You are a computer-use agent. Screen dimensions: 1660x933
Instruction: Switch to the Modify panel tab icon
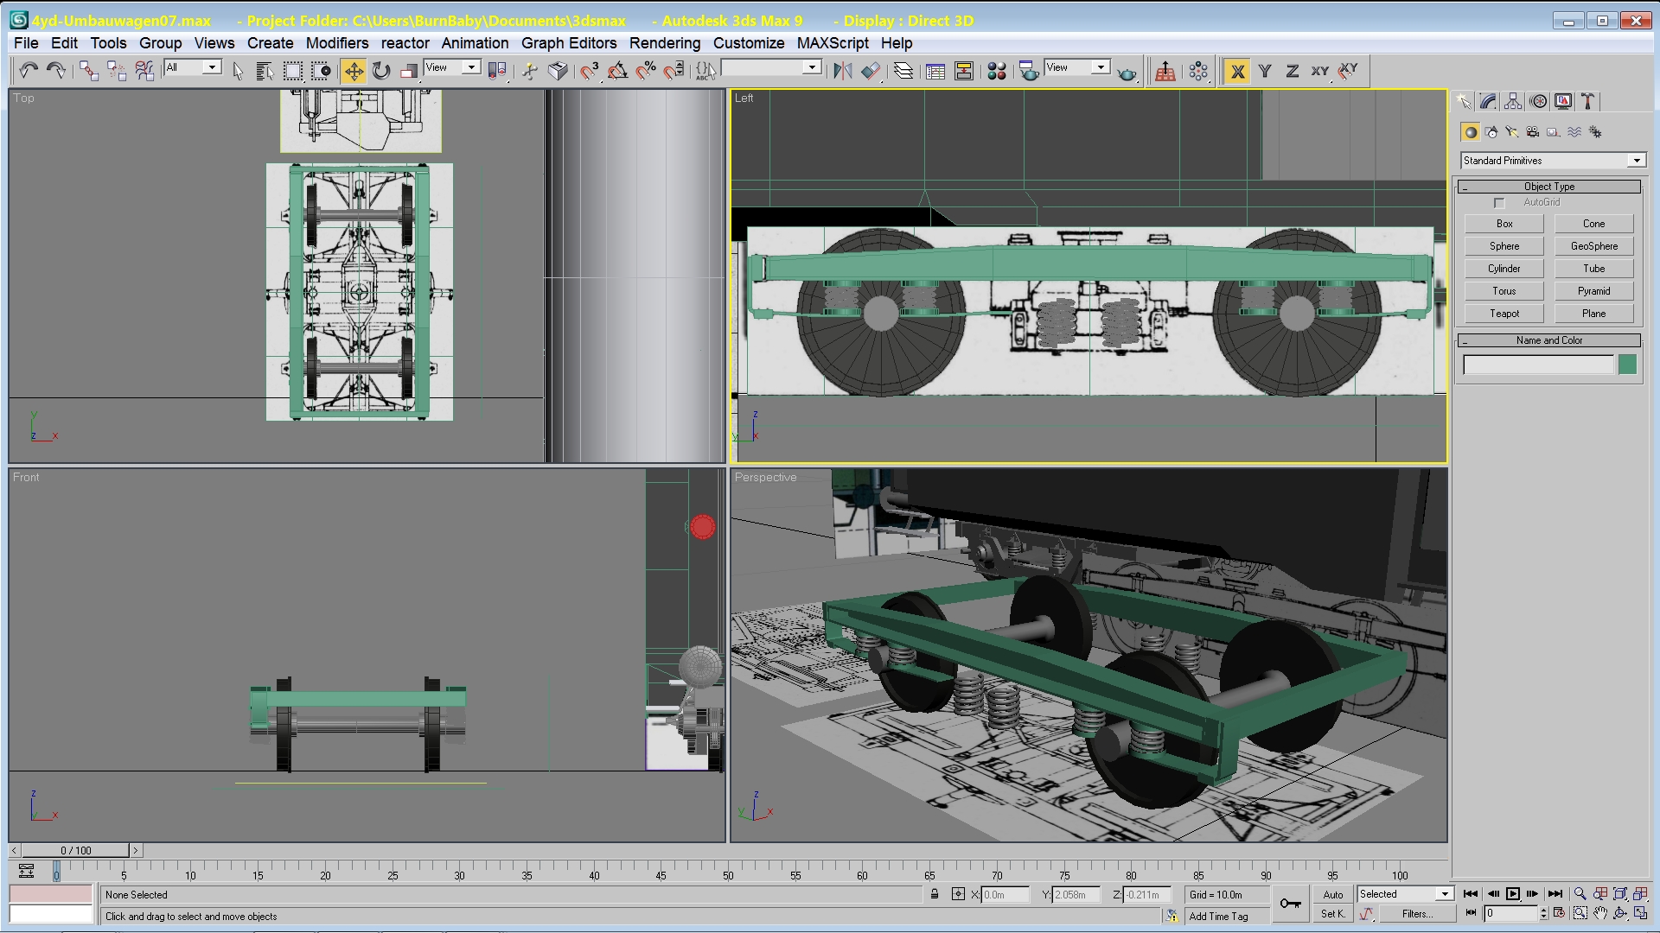point(1488,102)
